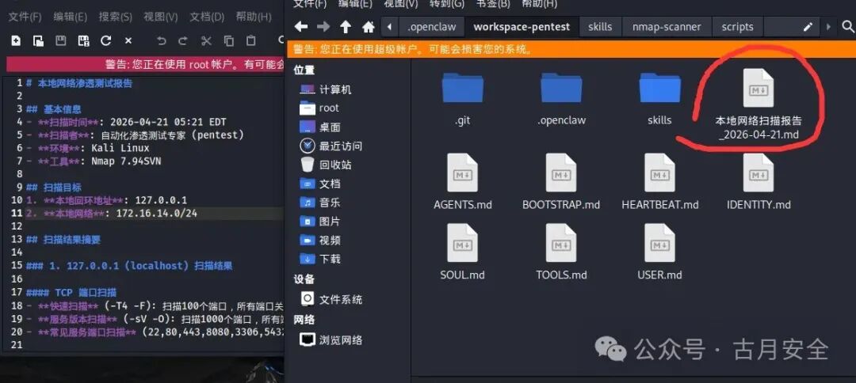
Task: Expand right path breadcrumb arrow
Action: pyautogui.click(x=829, y=27)
